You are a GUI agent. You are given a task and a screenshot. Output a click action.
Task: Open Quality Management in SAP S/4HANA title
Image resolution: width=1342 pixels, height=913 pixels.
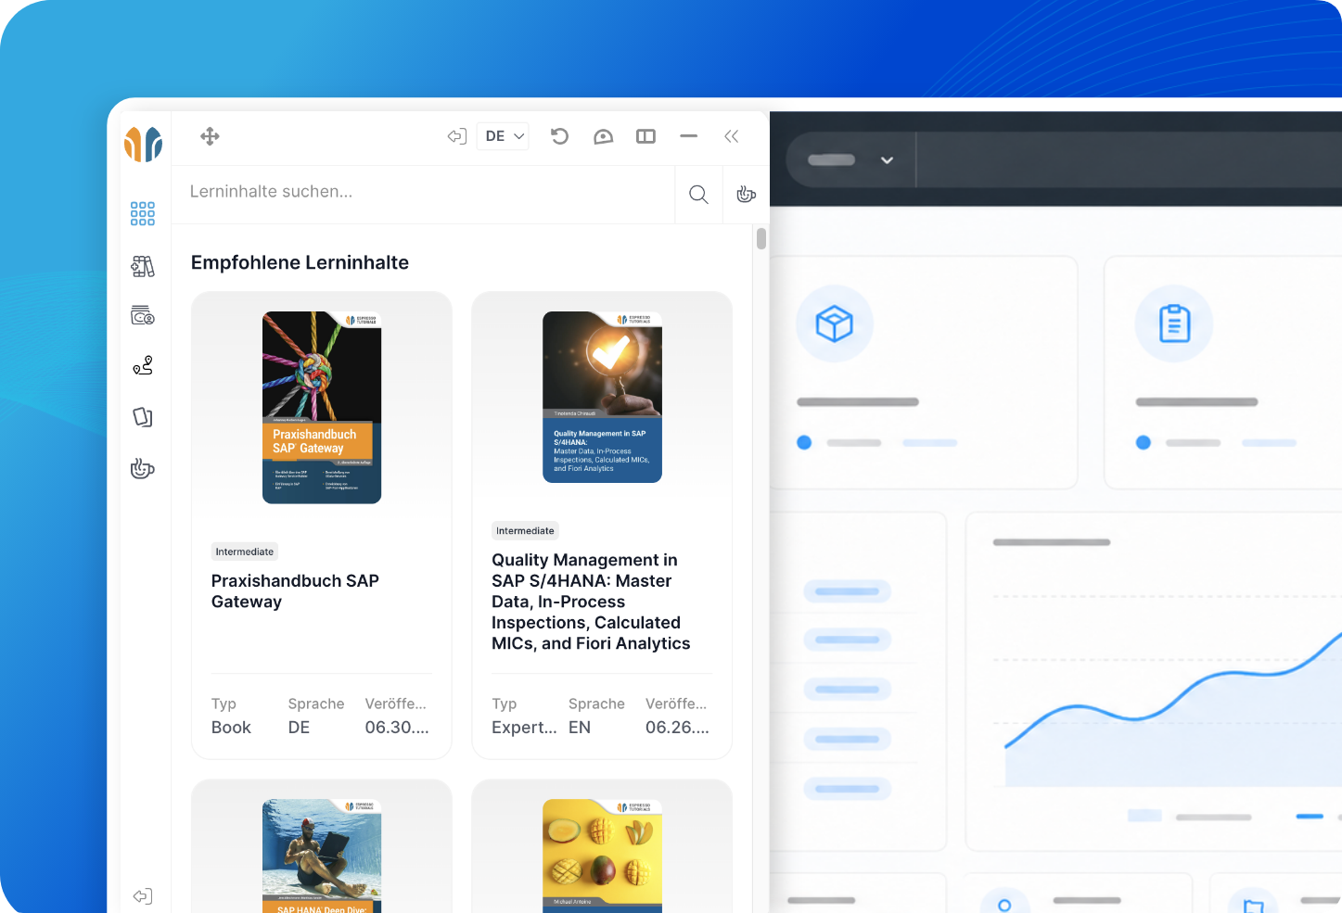click(x=591, y=602)
